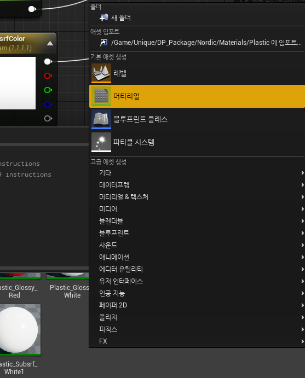Open the 유저 인터페이스 submenu

197,281
